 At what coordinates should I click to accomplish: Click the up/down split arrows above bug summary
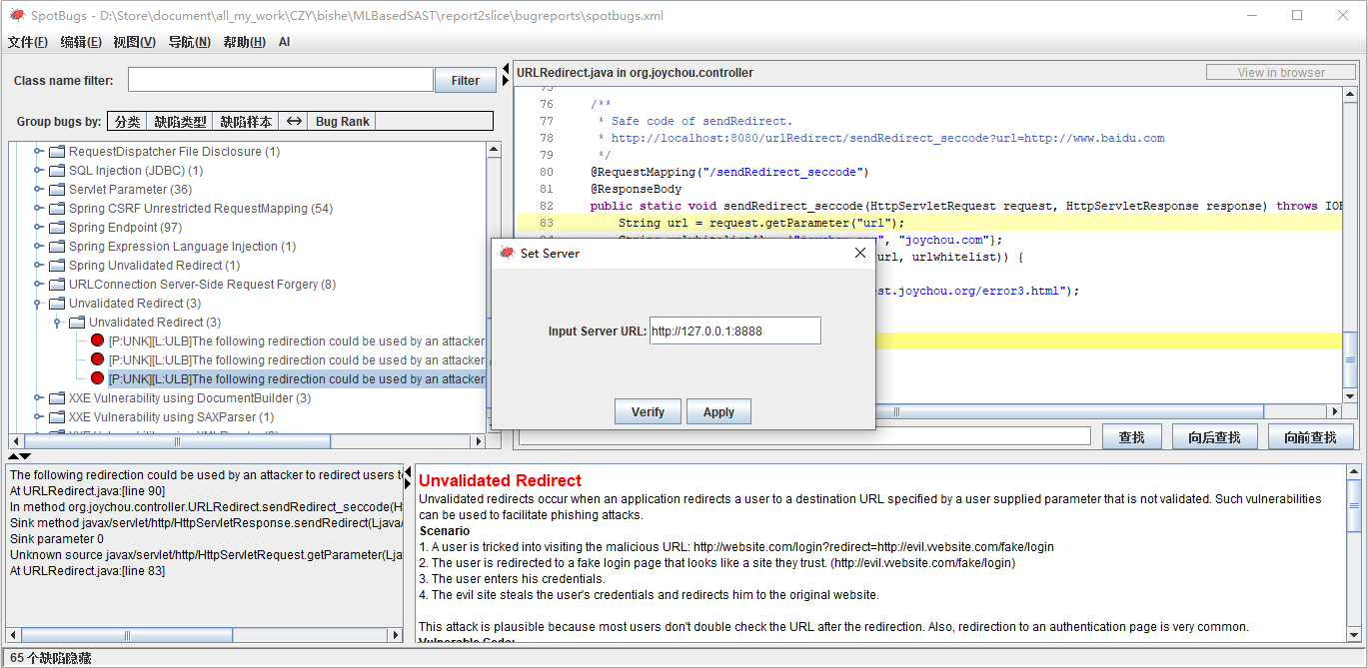point(19,456)
